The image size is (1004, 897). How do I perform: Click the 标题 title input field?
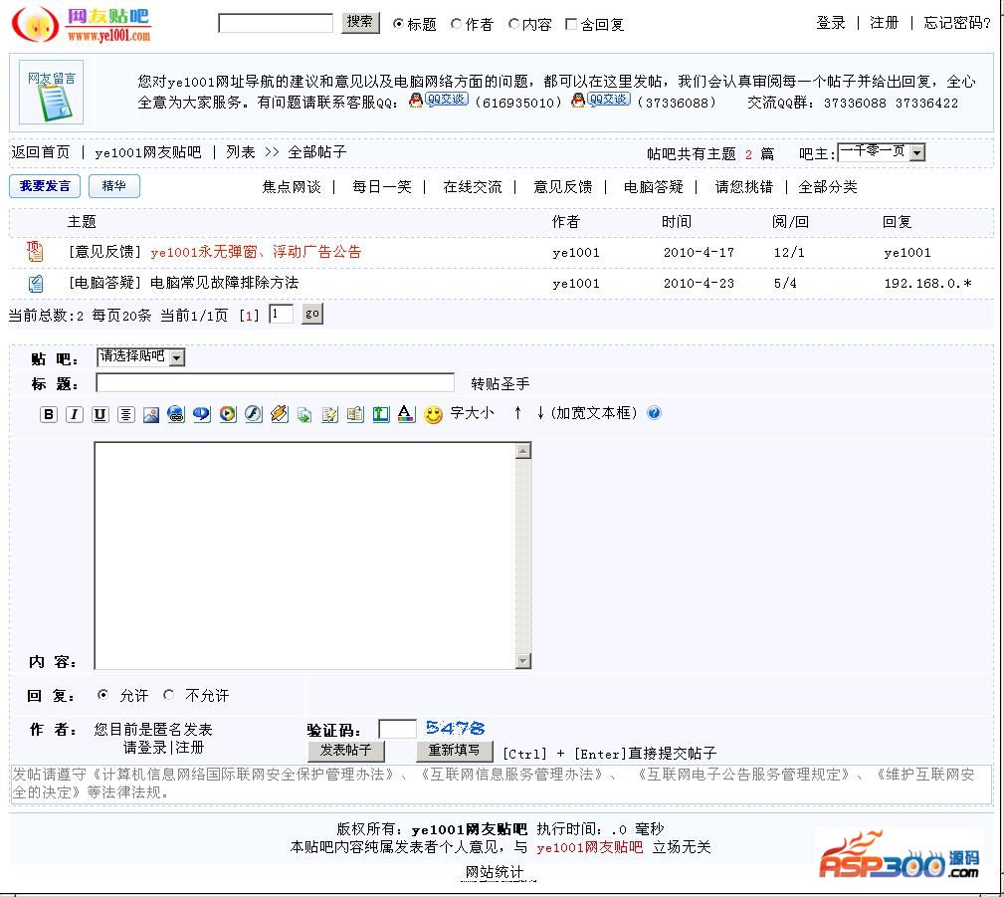(x=275, y=383)
